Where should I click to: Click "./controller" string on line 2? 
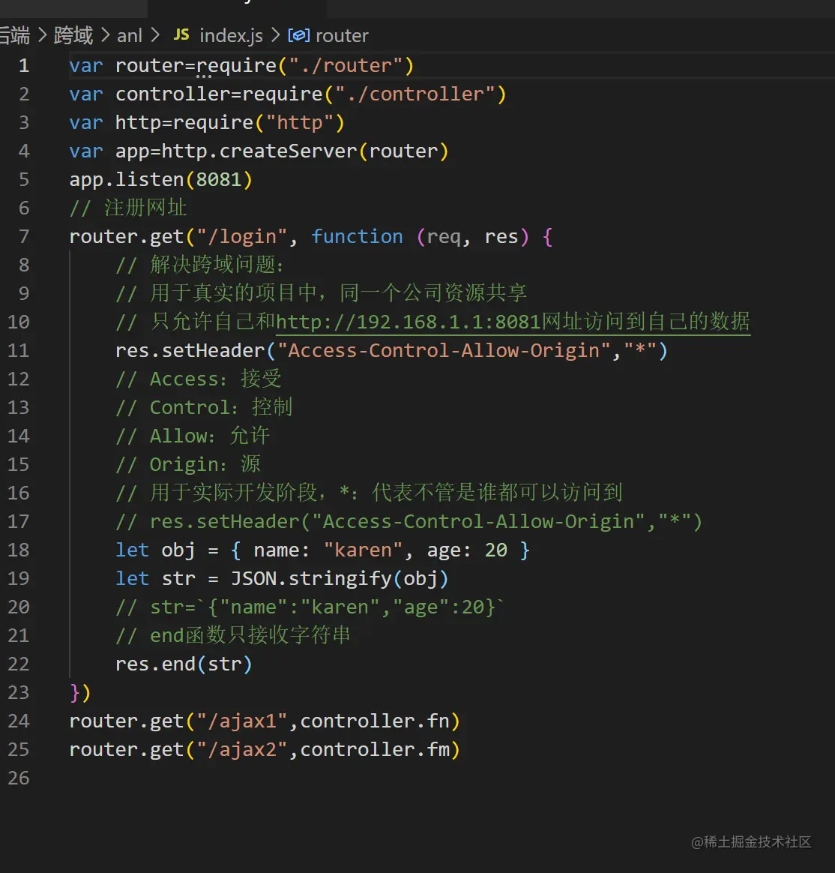pos(415,94)
